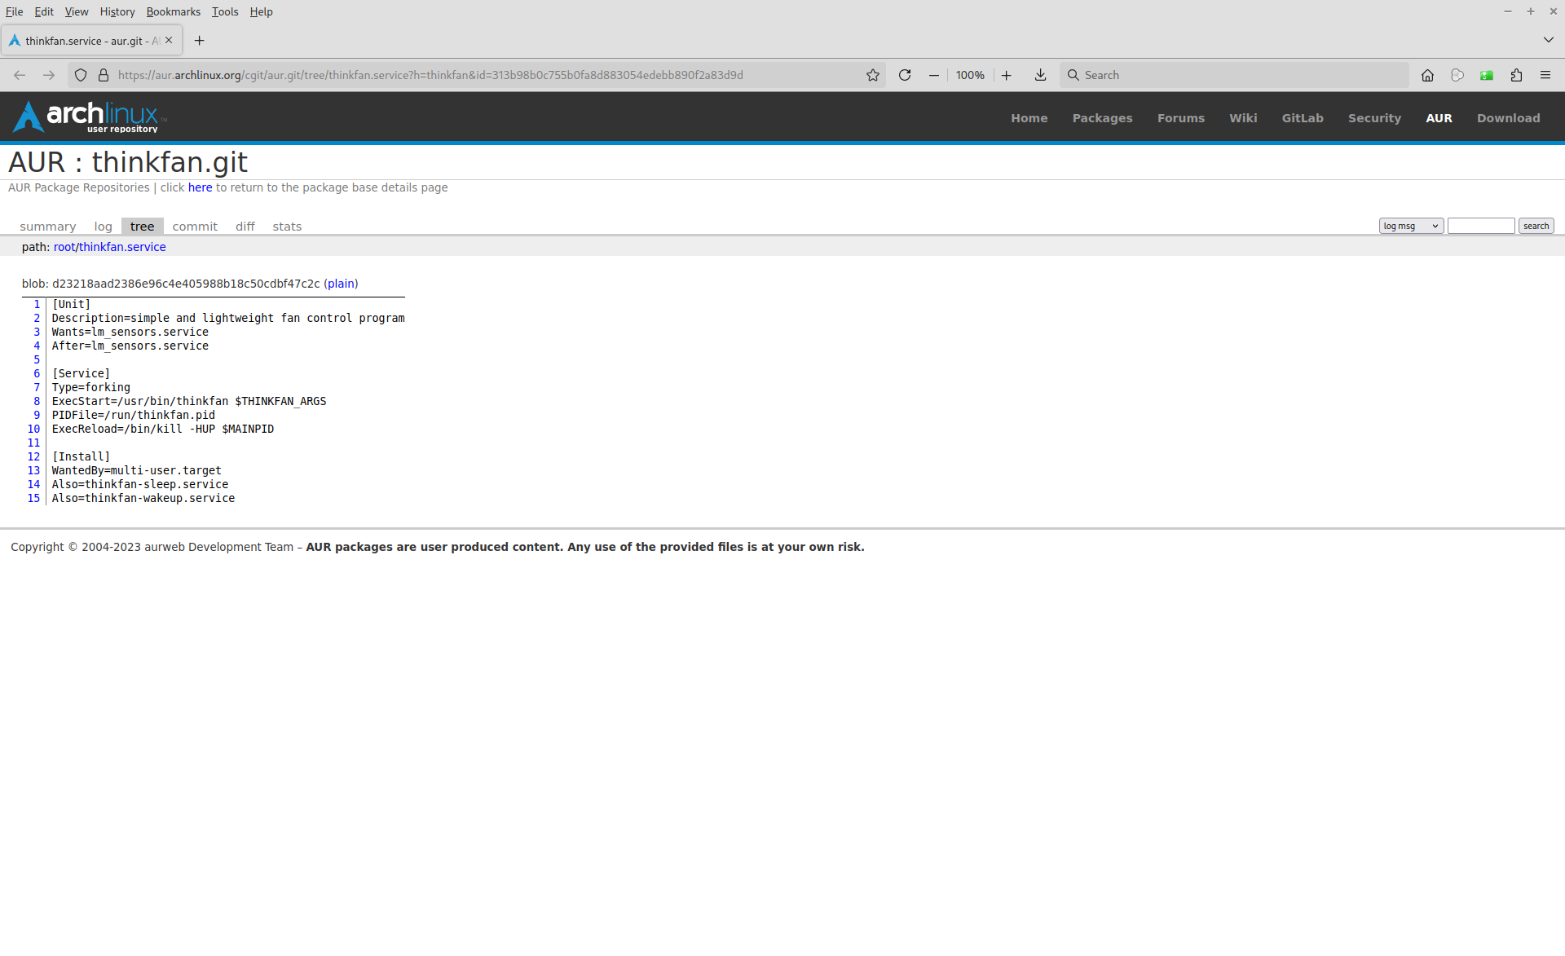Open the History menu

tap(117, 11)
